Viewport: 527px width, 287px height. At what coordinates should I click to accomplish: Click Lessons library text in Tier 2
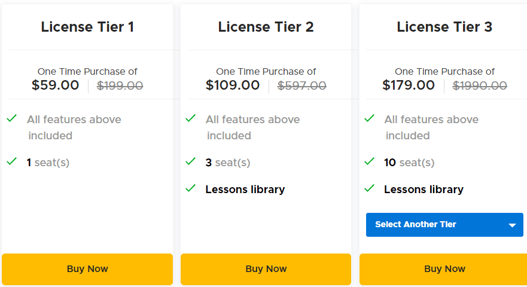tap(245, 190)
